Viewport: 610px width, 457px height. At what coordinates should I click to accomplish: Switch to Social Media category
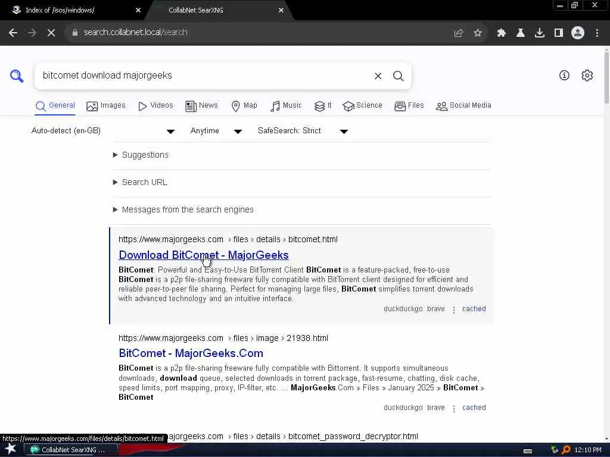tap(463, 106)
